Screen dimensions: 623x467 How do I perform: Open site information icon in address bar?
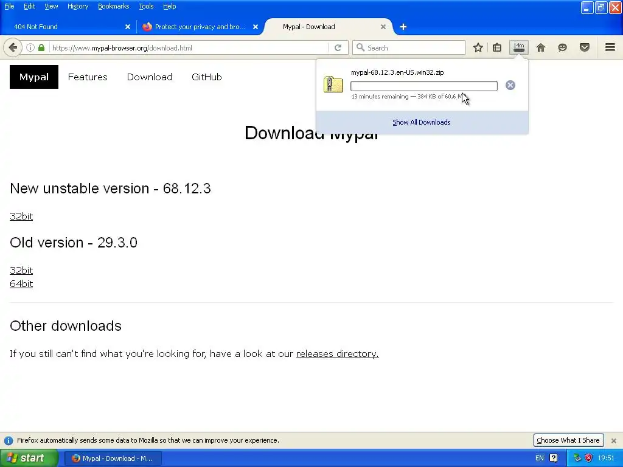click(x=30, y=47)
